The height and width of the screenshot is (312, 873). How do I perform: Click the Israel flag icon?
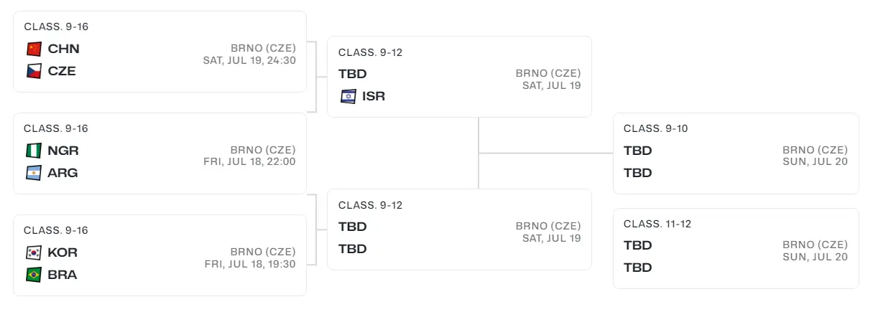(348, 95)
